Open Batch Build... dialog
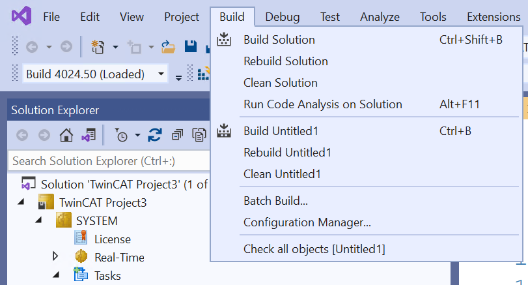 367,201
